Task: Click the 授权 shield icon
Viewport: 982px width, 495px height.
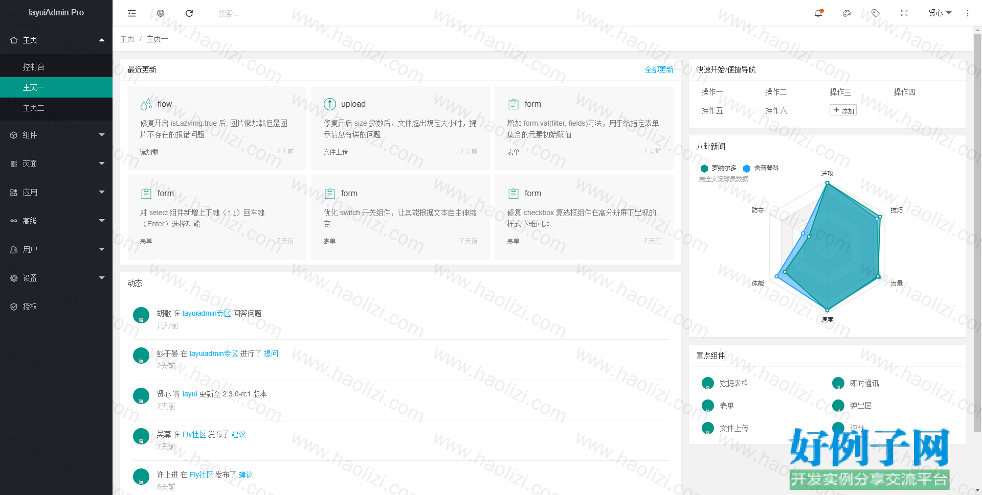Action: (14, 307)
